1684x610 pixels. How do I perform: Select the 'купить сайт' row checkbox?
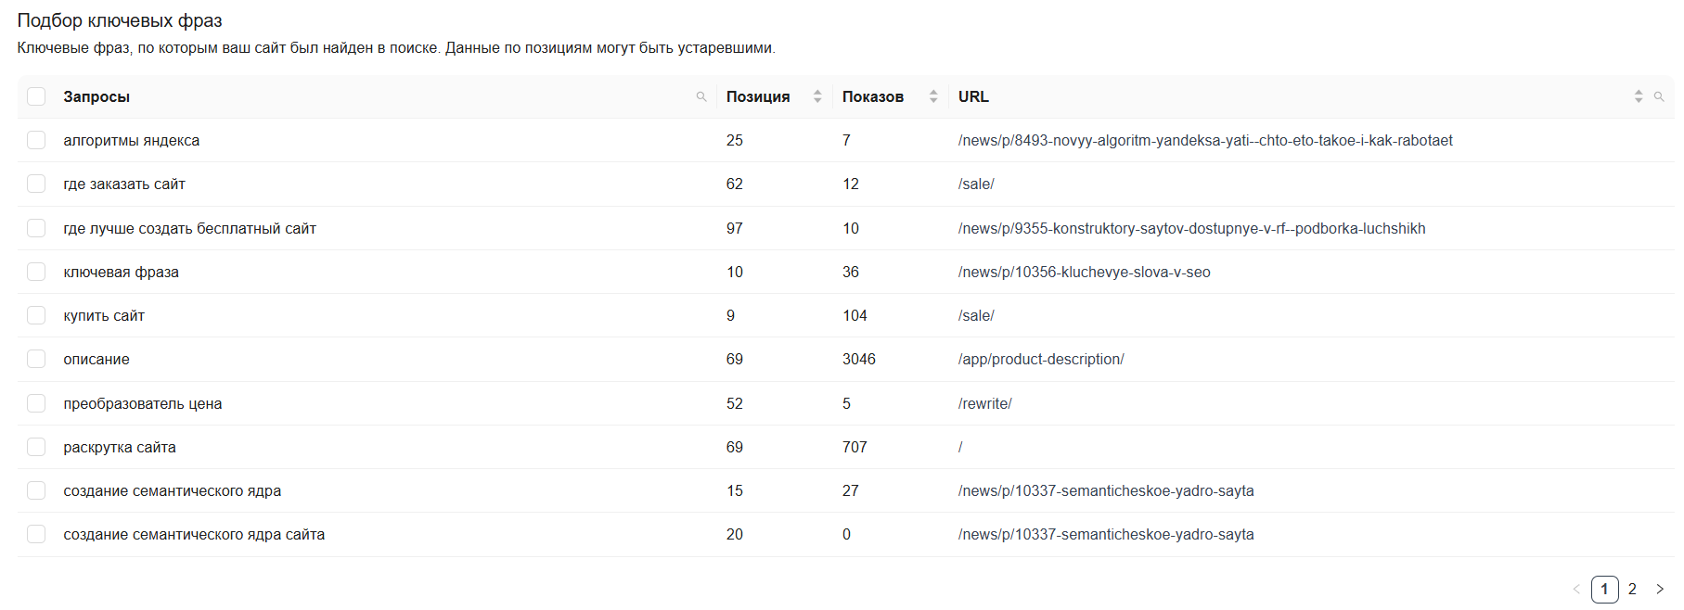coord(36,315)
